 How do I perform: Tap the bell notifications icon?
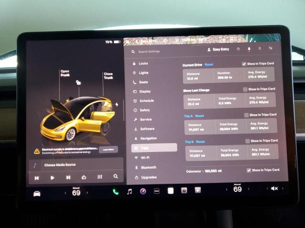(249, 49)
